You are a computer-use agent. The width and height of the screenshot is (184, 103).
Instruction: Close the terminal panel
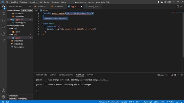pos(182,75)
